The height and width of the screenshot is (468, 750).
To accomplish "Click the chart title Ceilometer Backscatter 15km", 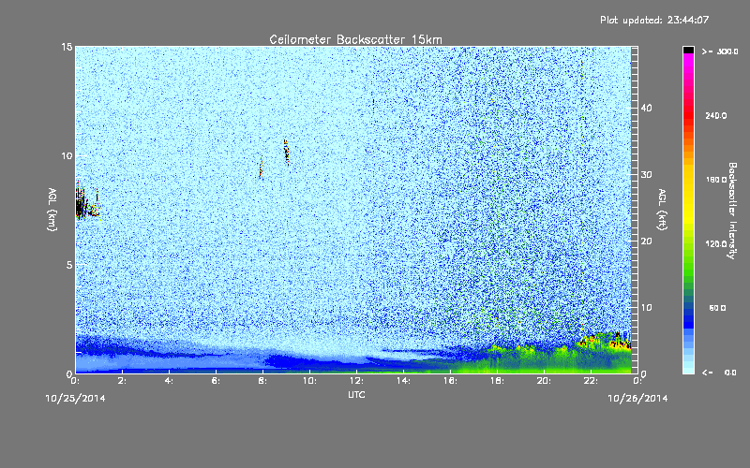I will click(356, 39).
